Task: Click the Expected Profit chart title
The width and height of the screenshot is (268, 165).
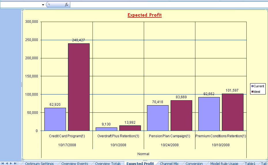Action: pos(144,15)
